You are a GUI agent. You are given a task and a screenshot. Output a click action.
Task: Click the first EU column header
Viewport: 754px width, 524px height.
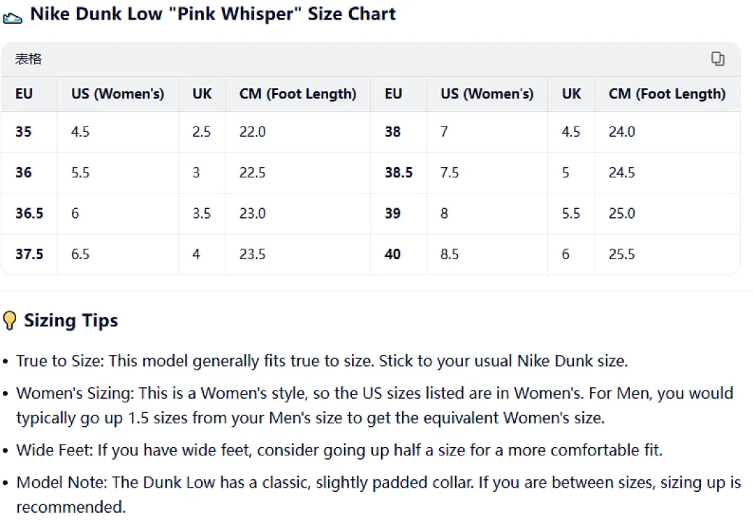tap(24, 94)
